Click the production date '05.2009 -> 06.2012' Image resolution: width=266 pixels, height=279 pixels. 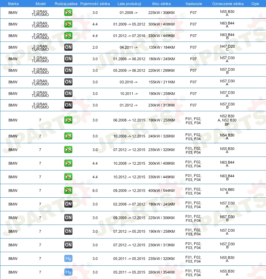click(x=129, y=70)
